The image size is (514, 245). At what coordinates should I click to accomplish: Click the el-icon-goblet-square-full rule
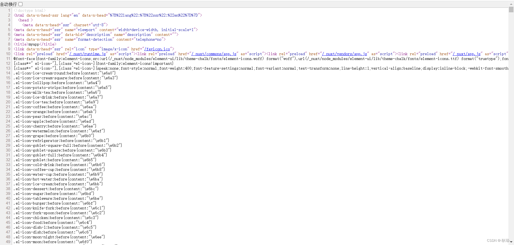coord(68,145)
